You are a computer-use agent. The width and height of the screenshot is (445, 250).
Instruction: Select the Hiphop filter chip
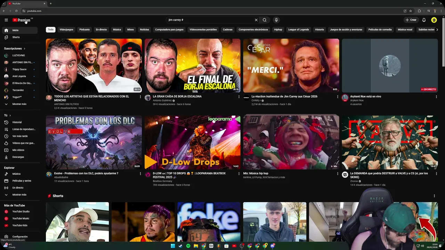278,30
